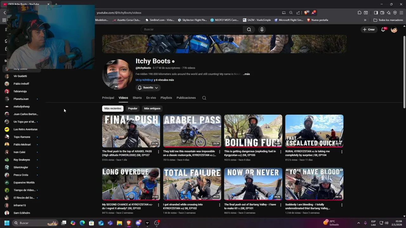Viewport: 406px width, 228px height.
Task: Toggle Brave sidebar panel icon
Action: [x=376, y=13]
